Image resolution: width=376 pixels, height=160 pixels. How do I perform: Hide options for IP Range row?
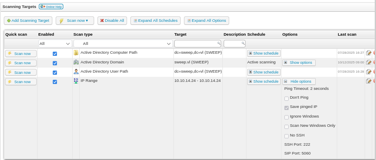pos(299,81)
